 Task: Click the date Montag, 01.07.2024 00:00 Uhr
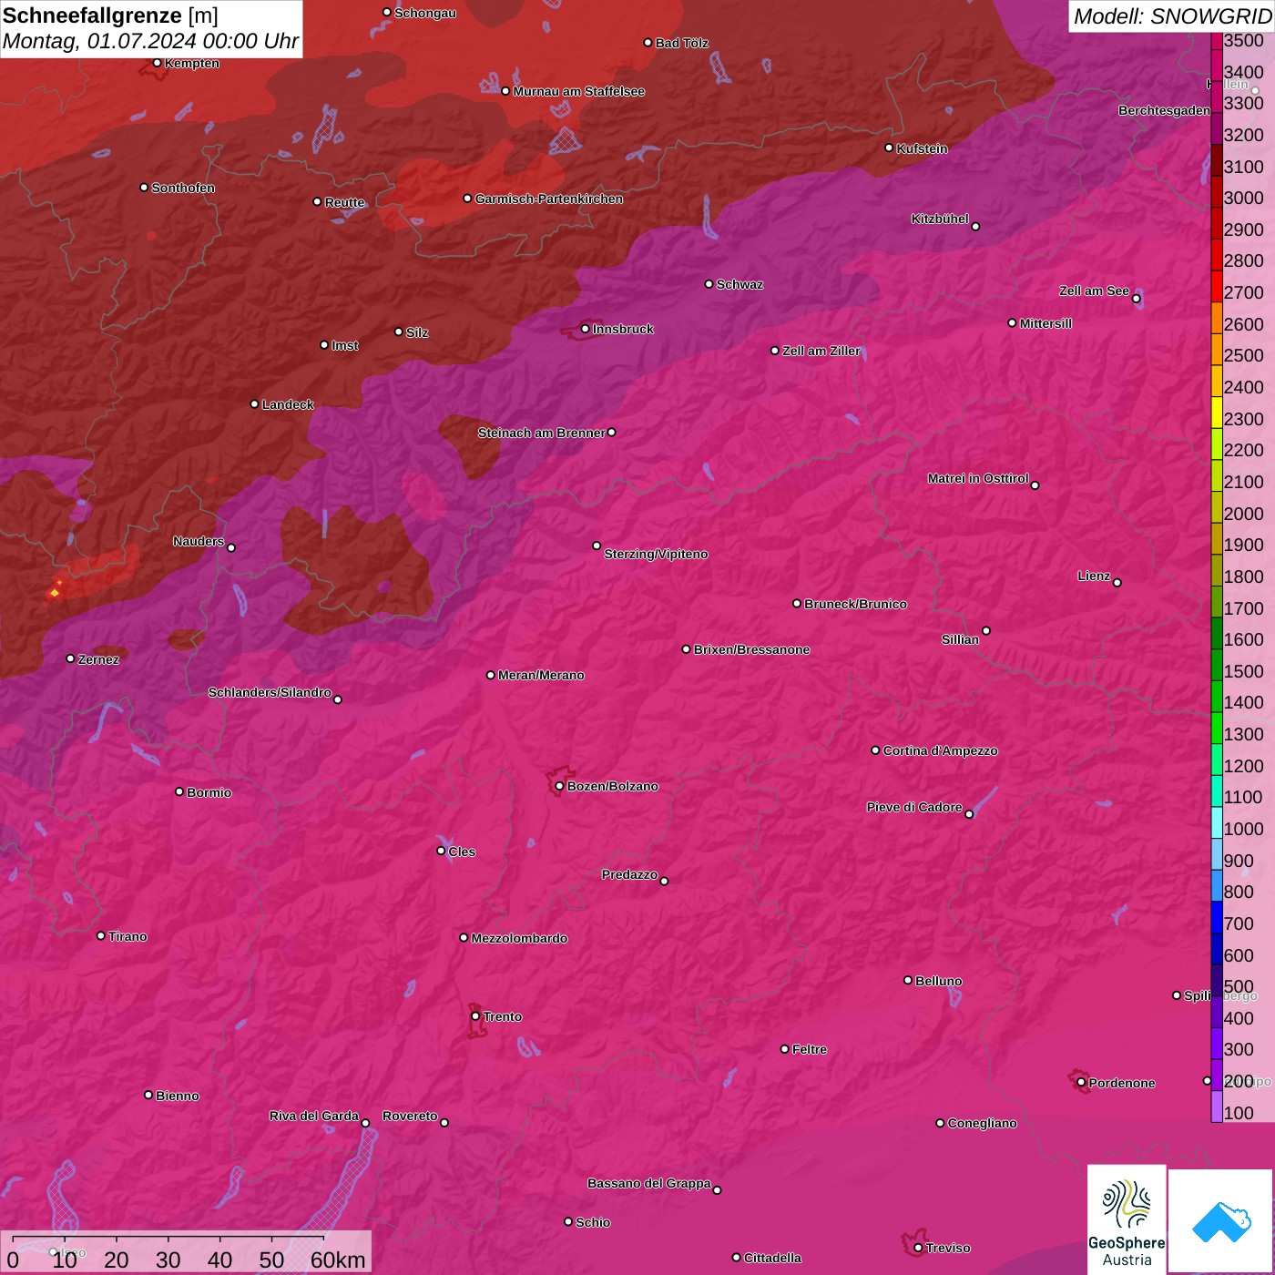[150, 42]
